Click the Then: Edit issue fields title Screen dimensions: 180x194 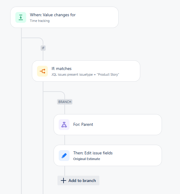[93, 153]
